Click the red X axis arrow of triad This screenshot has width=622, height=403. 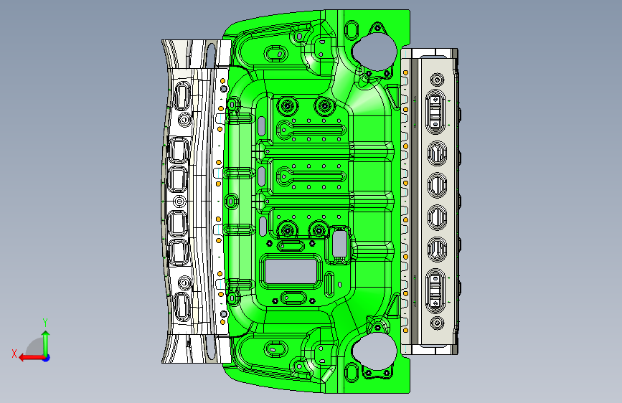point(32,358)
